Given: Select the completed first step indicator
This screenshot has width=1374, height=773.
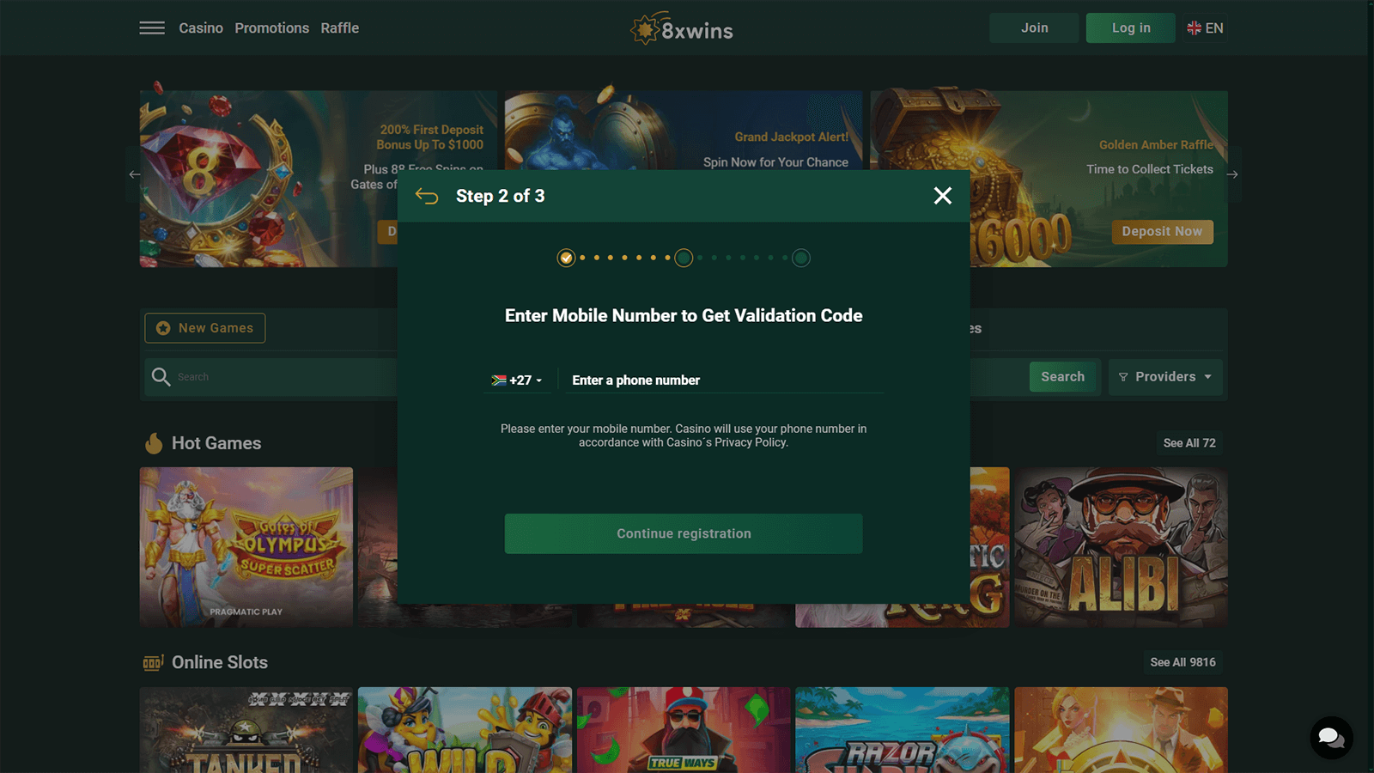Looking at the screenshot, I should coord(567,258).
